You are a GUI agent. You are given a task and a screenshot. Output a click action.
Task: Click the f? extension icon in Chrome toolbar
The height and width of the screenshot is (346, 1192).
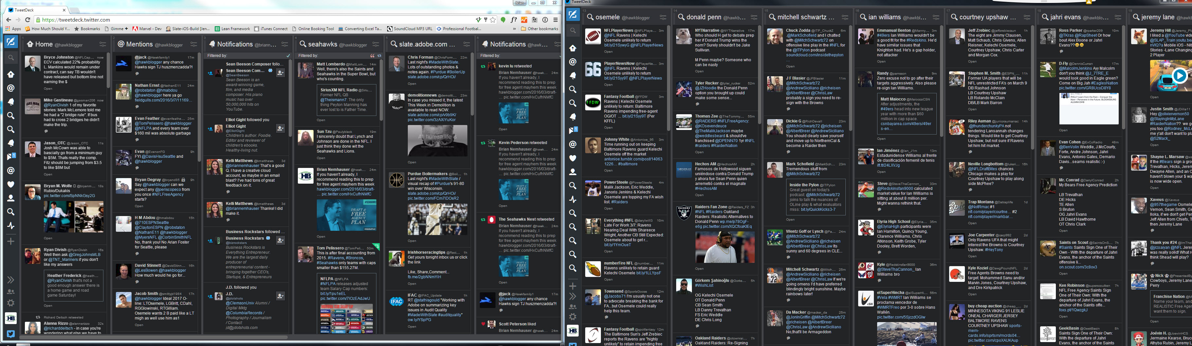click(x=514, y=20)
